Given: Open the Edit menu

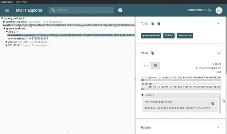Looking at the screenshot, I should click(17, 2).
